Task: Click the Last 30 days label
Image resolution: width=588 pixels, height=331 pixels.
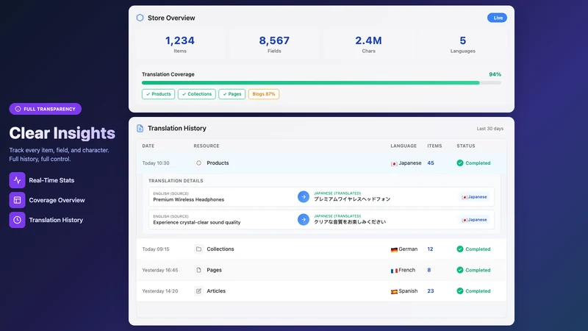Action: [490, 128]
